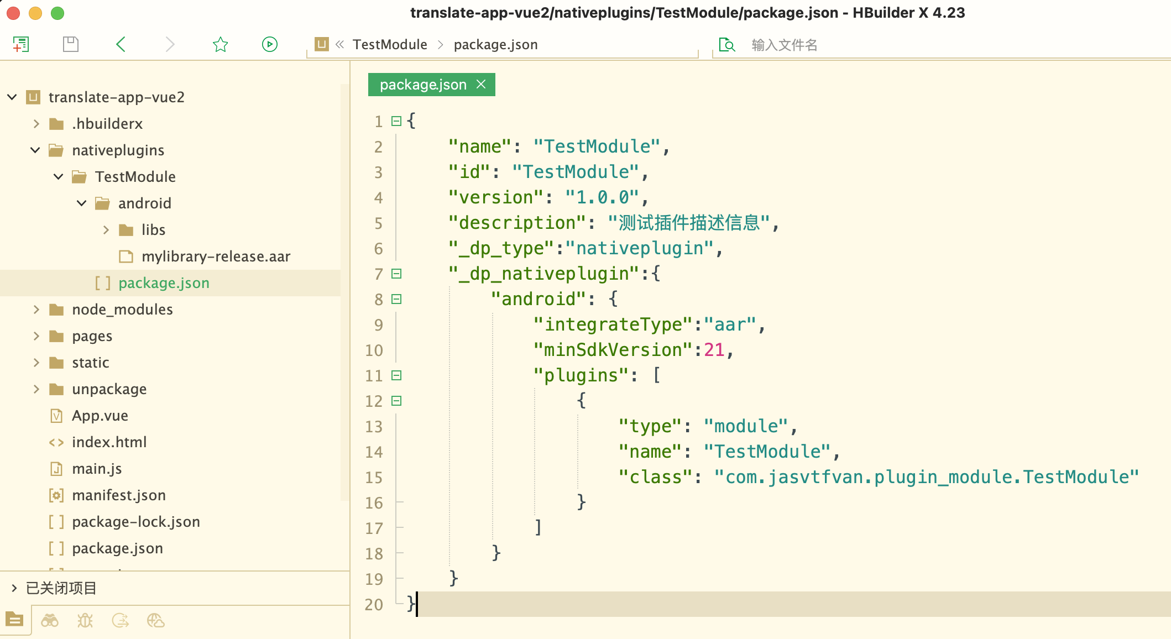Open root package.json in the file tree
Screen dimensions: 1171x639
tap(117, 548)
